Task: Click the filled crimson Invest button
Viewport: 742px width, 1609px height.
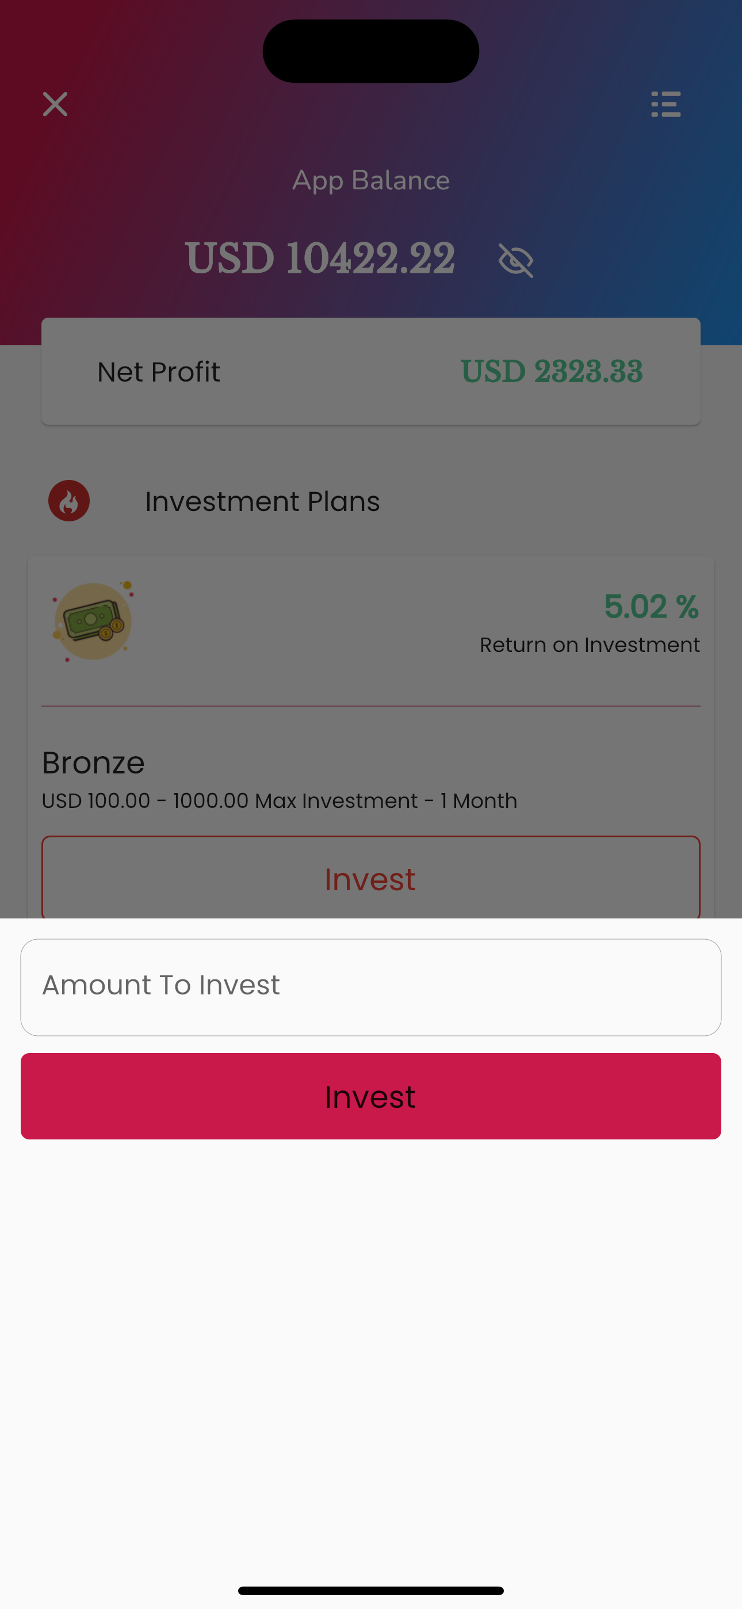Action: (371, 1096)
